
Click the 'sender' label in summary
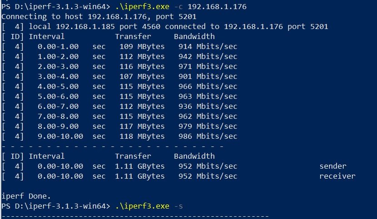[x=332, y=166]
